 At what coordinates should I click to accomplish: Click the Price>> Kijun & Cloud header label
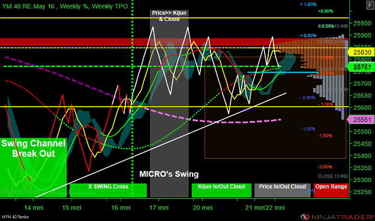point(169,16)
